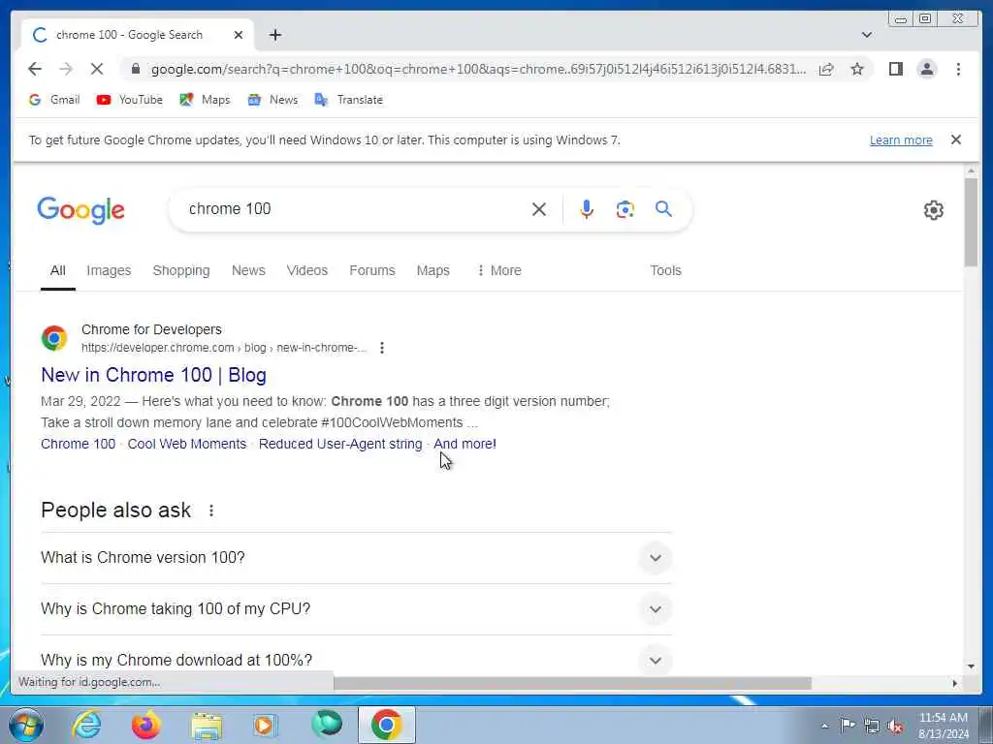Click the 'Chrome 100' sitelink
The width and height of the screenshot is (993, 744).
click(x=78, y=444)
